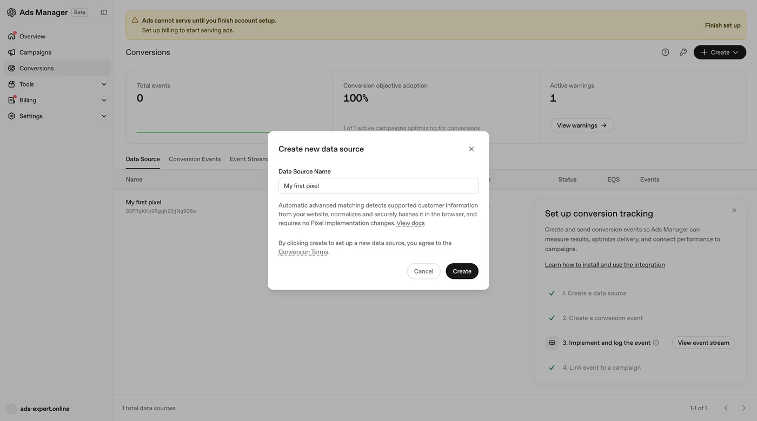The width and height of the screenshot is (757, 421).
Task: Open the View docs link
Action: pyautogui.click(x=410, y=223)
